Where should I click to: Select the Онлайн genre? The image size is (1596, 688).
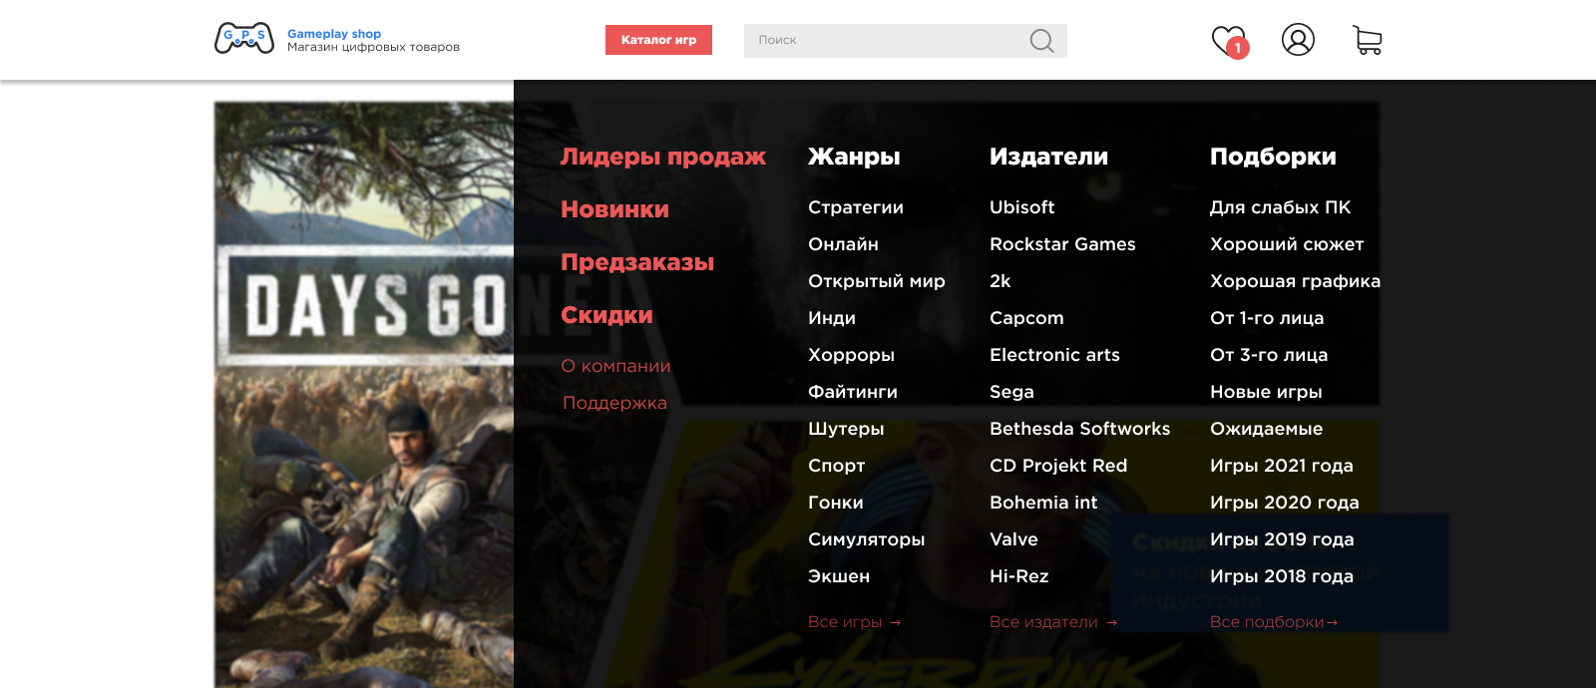coord(843,244)
